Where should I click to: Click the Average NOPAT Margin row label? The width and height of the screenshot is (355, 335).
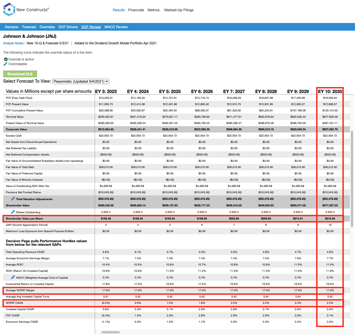(x=20, y=290)
